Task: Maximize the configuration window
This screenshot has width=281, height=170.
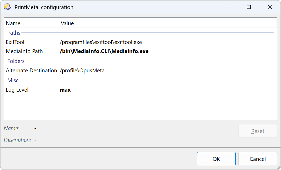Action: [x=249, y=7]
